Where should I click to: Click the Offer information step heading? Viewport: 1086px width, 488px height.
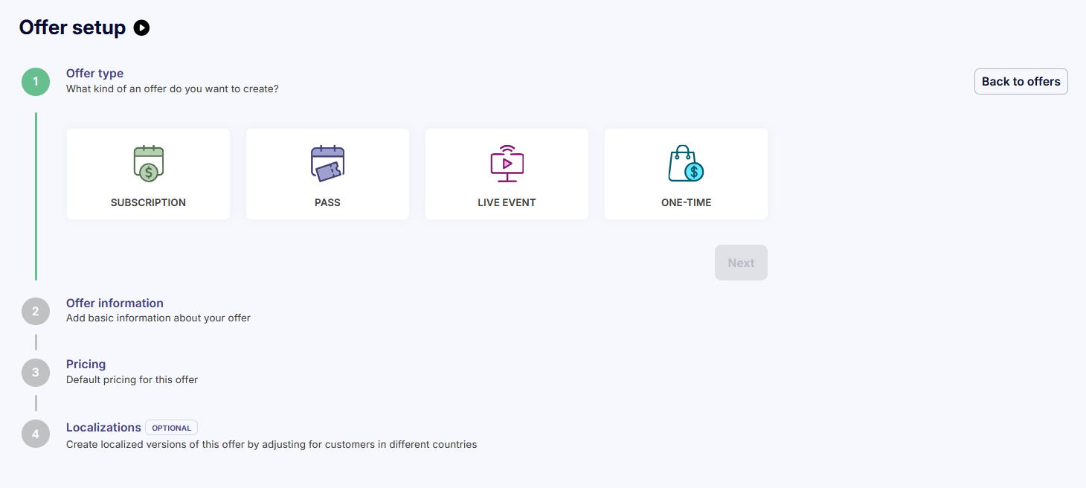pos(115,304)
